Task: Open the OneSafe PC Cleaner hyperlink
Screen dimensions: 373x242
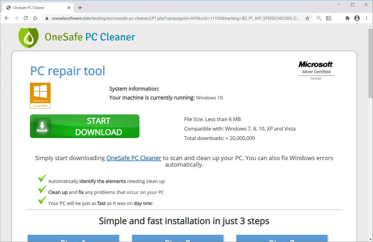Action: [134, 158]
